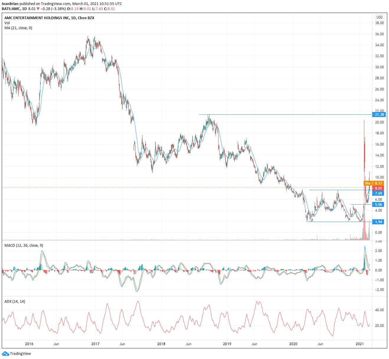Click the TradingView.com text in the header
The image size is (389, 359).
(56, 4)
